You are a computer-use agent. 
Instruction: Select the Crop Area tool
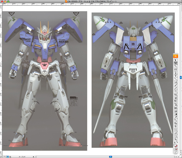175,130
